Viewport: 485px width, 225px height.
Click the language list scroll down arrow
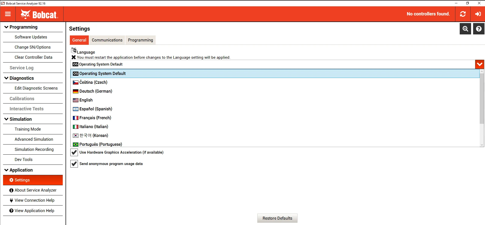coord(482,145)
